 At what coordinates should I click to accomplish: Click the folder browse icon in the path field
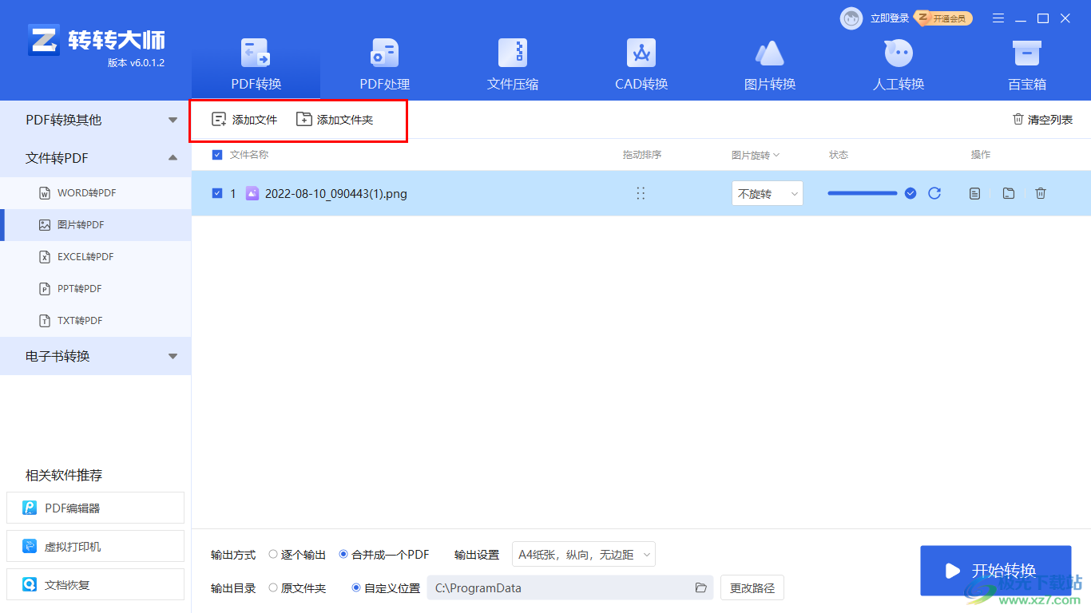[700, 587]
